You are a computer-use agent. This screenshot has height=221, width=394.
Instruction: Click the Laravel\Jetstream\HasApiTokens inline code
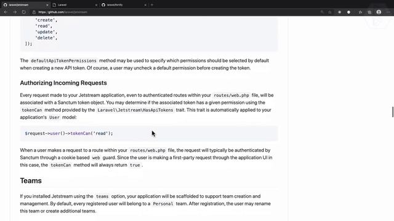point(135,110)
